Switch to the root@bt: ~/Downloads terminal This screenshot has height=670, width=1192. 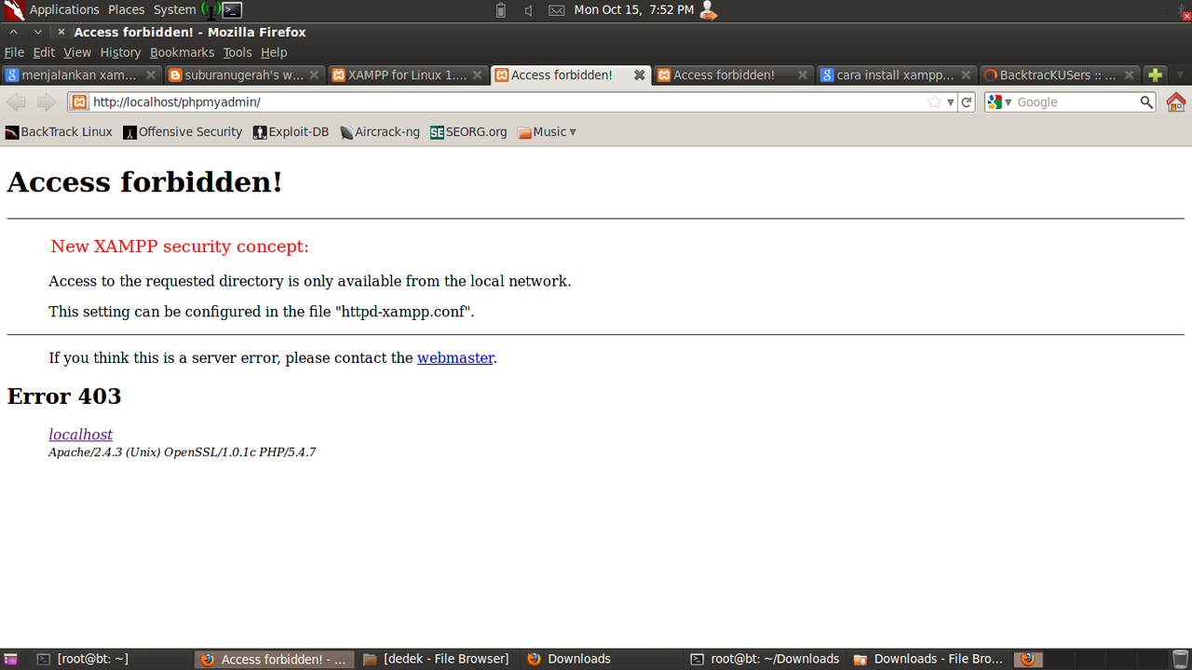pyautogui.click(x=765, y=659)
